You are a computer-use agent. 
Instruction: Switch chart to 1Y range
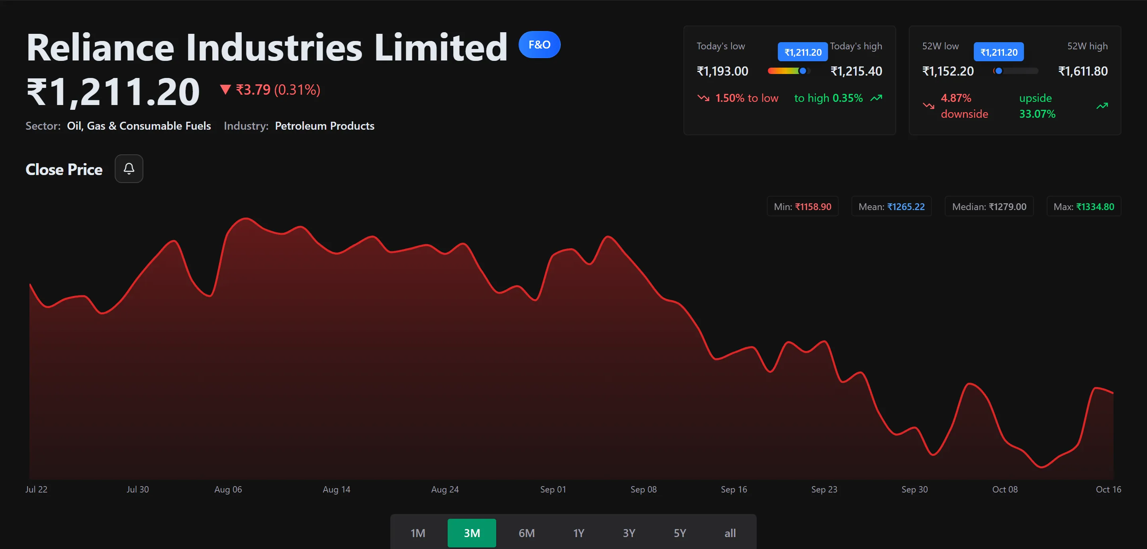[x=578, y=533]
